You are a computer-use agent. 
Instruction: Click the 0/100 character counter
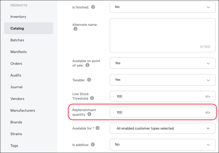coord(205,47)
